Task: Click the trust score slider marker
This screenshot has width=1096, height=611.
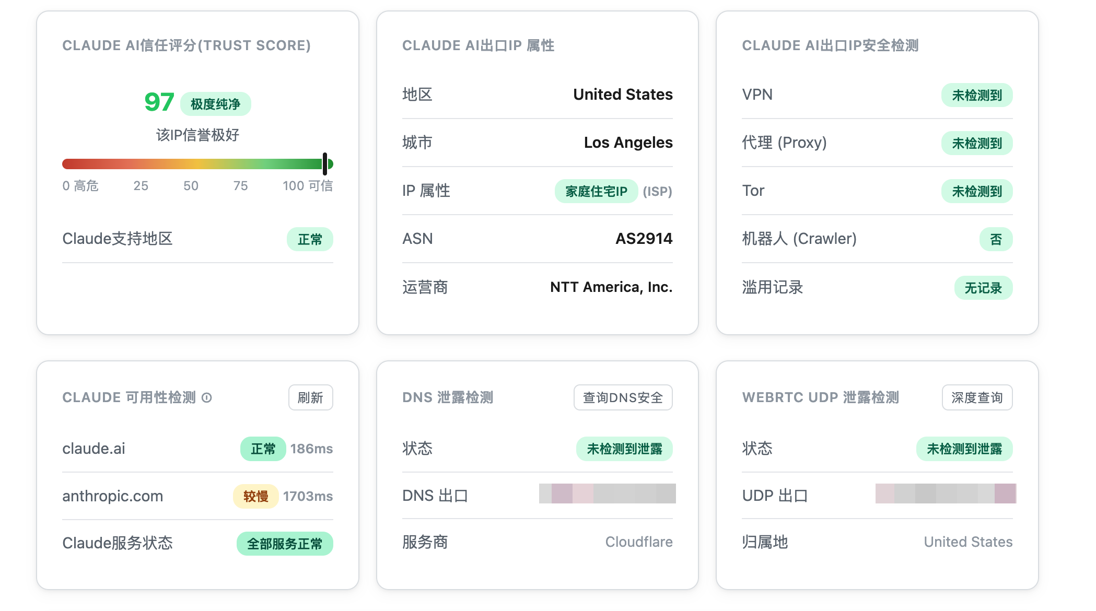Action: click(x=325, y=164)
